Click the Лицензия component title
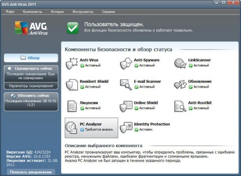Image resolution: width=241 pixels, height=176 pixels. (89, 103)
